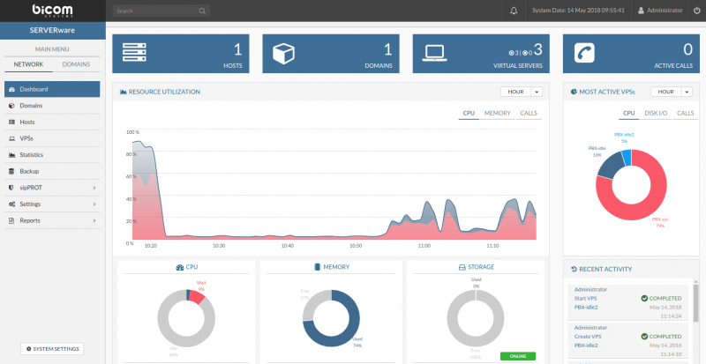The width and height of the screenshot is (706, 364).
Task: Click the Most Active VPSs HOUR button
Action: (666, 92)
